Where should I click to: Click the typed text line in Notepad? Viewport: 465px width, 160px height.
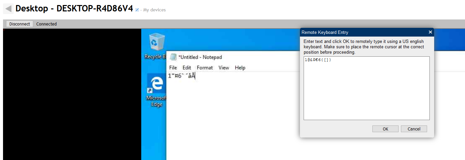pos(182,76)
